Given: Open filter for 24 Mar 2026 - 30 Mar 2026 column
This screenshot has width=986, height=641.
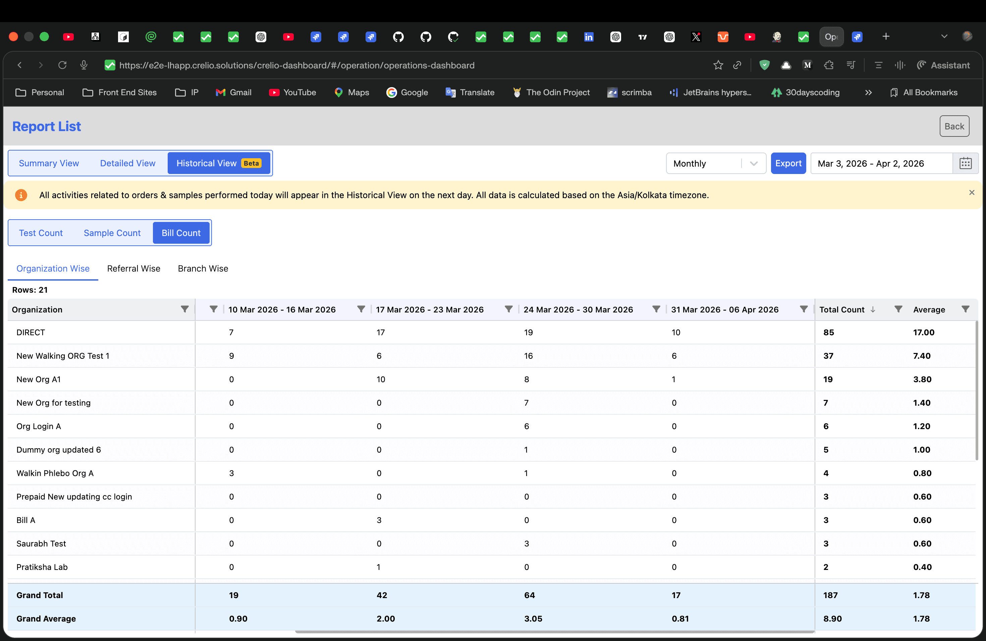Looking at the screenshot, I should click(x=656, y=309).
